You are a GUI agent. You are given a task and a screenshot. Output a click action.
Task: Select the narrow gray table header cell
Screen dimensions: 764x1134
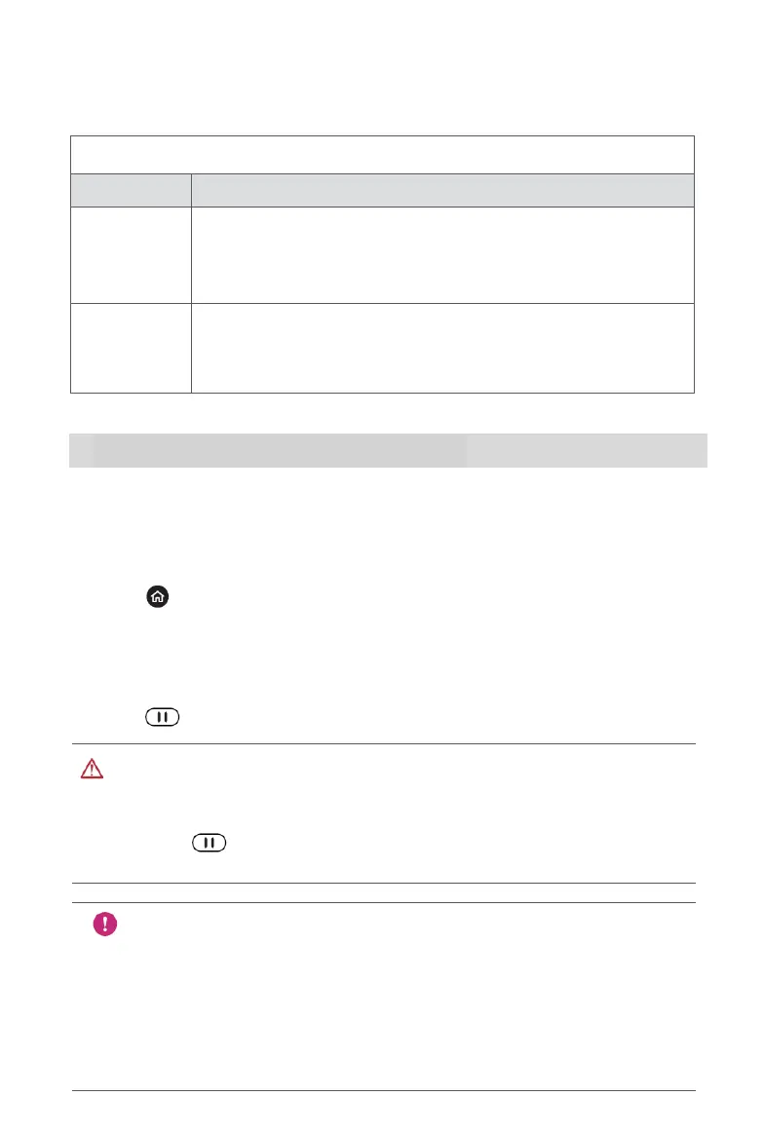coord(131,190)
